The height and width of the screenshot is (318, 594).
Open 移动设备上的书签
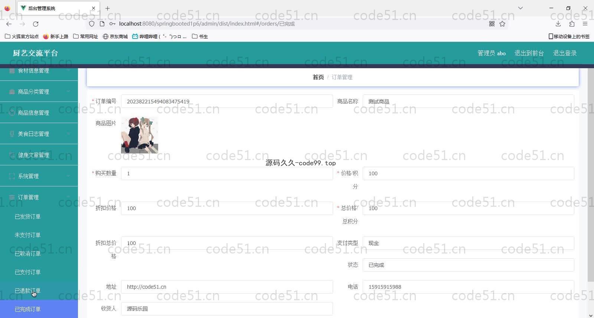(569, 36)
